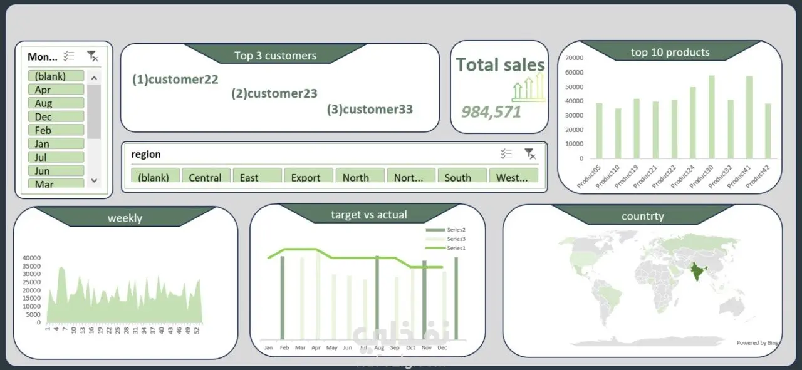
Task: Clear the filter on region slicer
Action: click(x=530, y=154)
